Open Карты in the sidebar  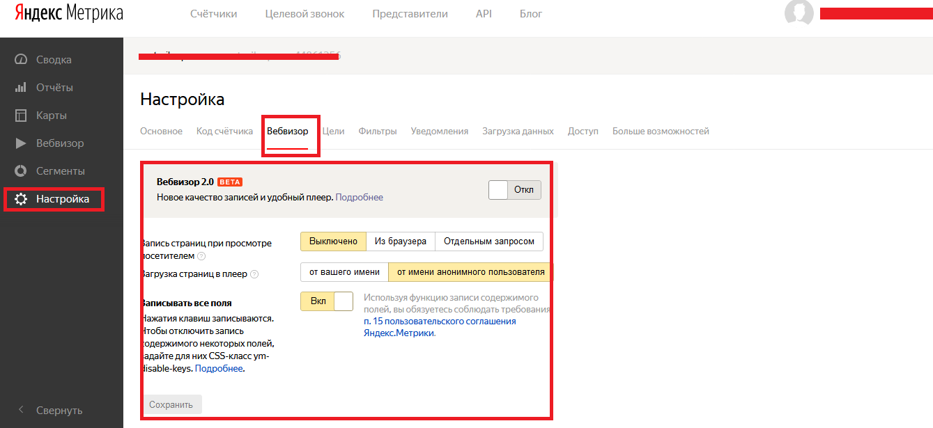click(x=52, y=116)
